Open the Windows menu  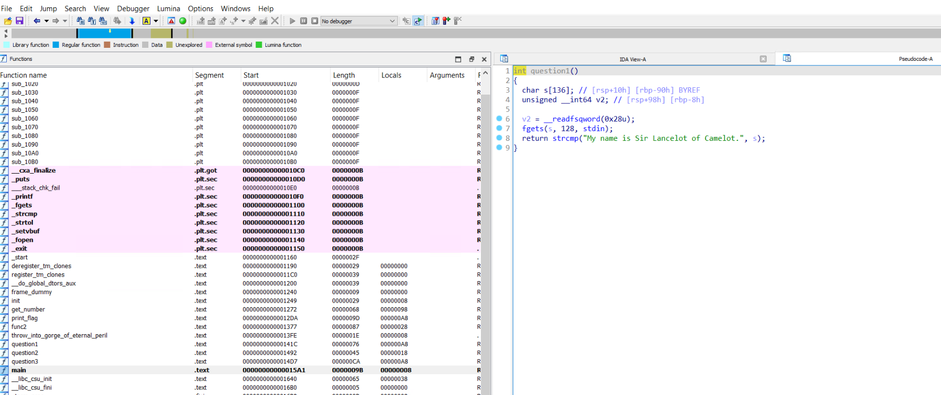[x=236, y=8]
